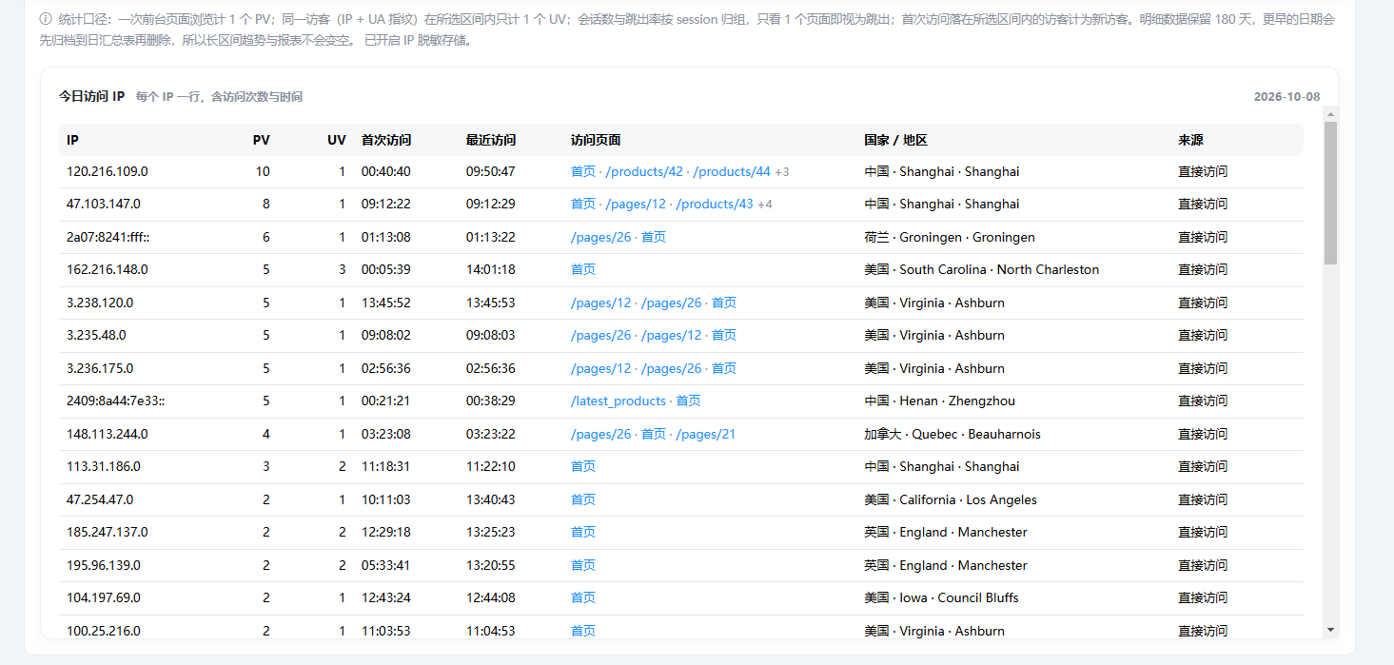The height and width of the screenshot is (665, 1394).
Task: Open 首页 link in 113.31.186.0 row
Action: (x=583, y=467)
